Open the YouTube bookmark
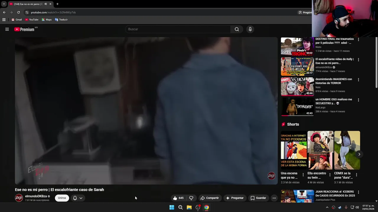 click(x=32, y=20)
